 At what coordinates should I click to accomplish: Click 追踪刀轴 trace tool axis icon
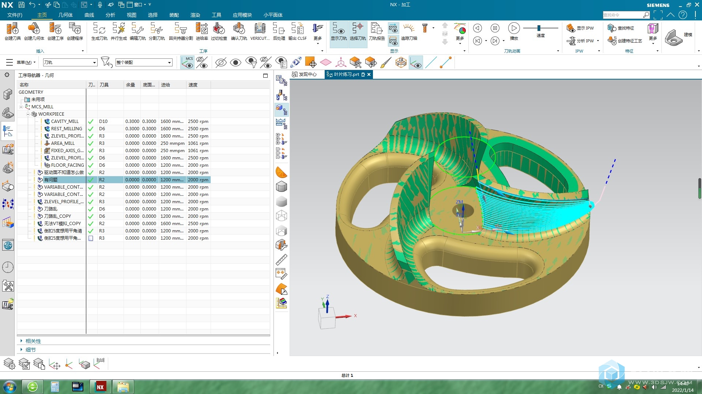[409, 31]
